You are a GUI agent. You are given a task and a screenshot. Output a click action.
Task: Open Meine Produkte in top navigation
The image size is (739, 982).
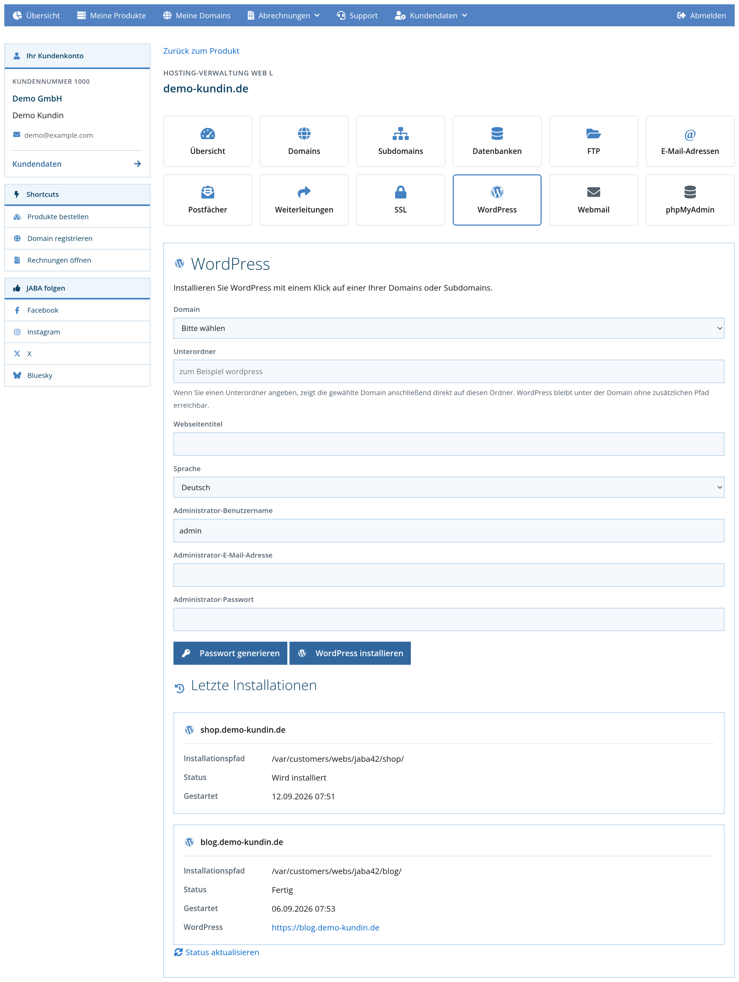[111, 15]
